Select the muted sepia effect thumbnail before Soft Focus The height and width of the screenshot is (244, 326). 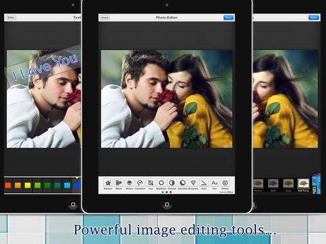288,184
